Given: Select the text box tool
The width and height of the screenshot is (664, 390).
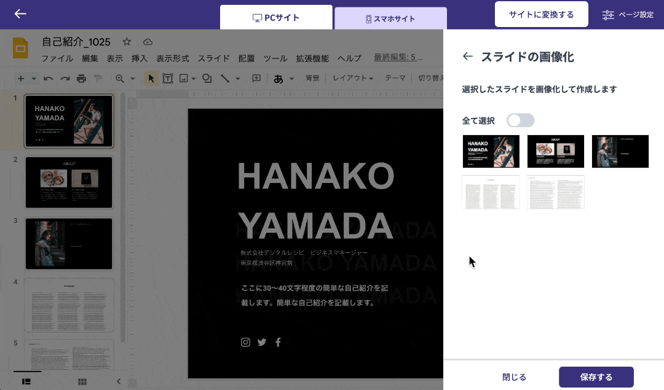Looking at the screenshot, I should click(167, 79).
